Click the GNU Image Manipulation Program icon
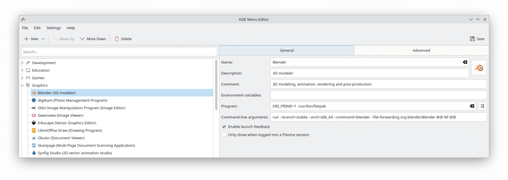 (34, 108)
